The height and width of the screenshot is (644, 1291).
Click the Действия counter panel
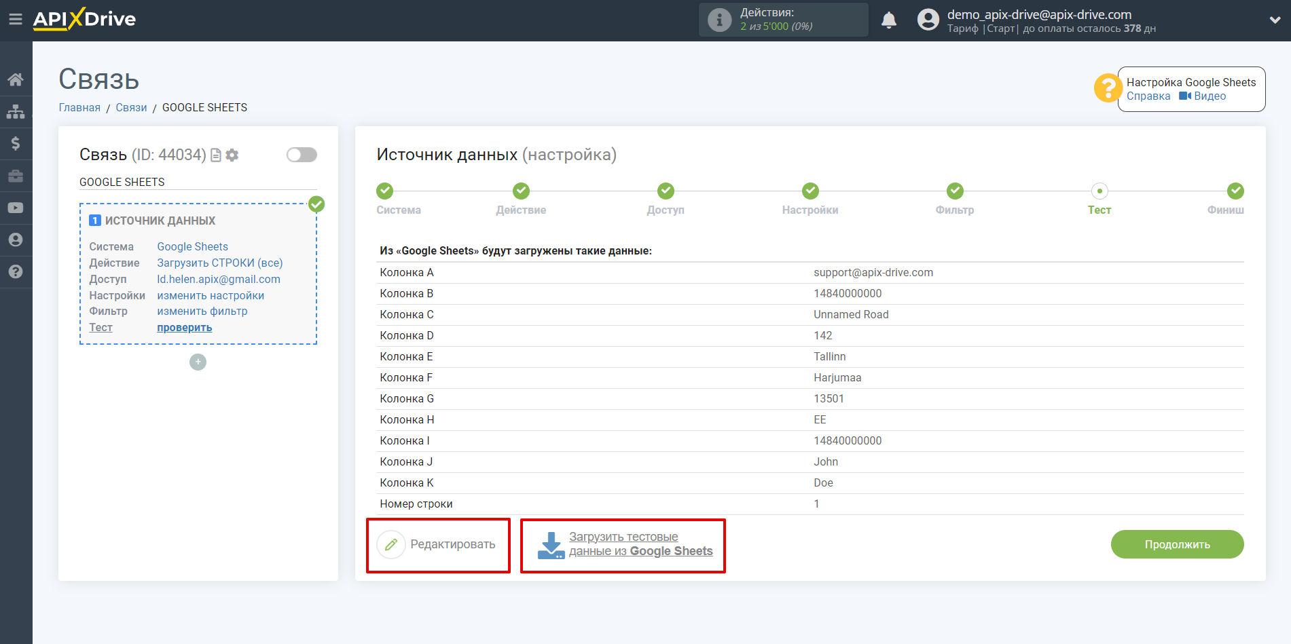click(x=784, y=20)
